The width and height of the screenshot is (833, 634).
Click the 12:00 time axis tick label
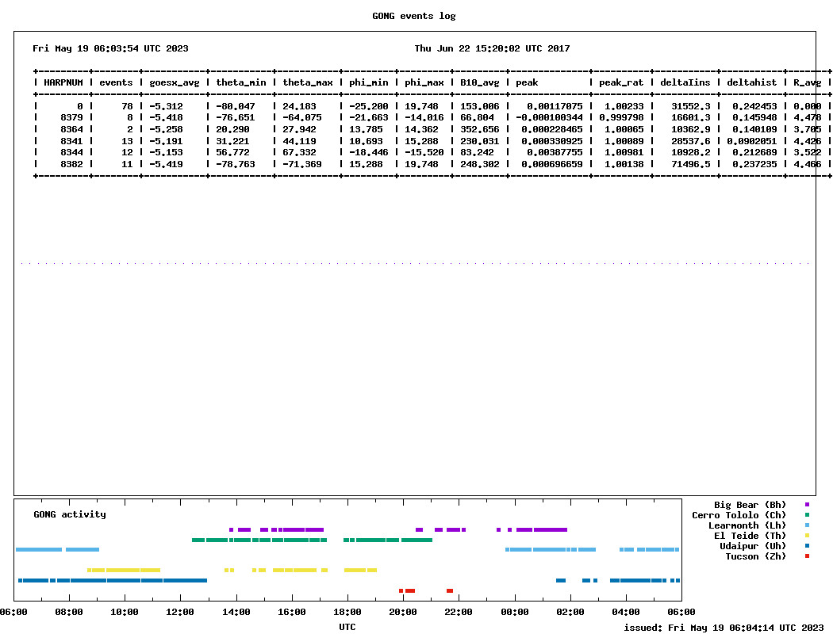tap(180, 613)
